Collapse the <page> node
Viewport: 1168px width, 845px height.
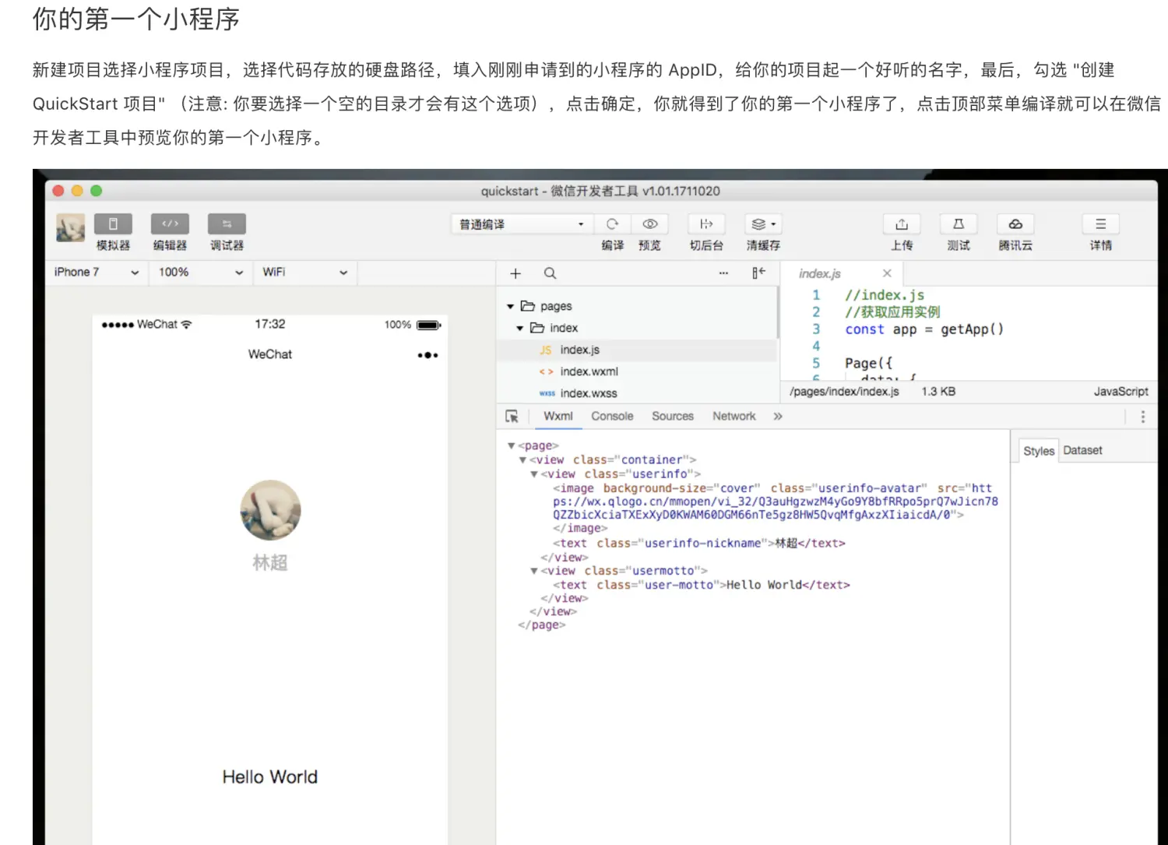tap(511, 445)
